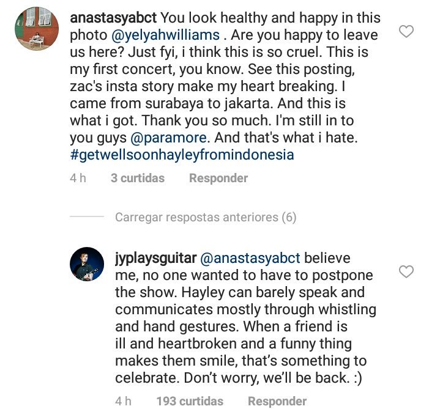This screenshot has height=409, width=440.
Task: Expand Carregar respostas anteriores (6)
Action: (x=206, y=217)
